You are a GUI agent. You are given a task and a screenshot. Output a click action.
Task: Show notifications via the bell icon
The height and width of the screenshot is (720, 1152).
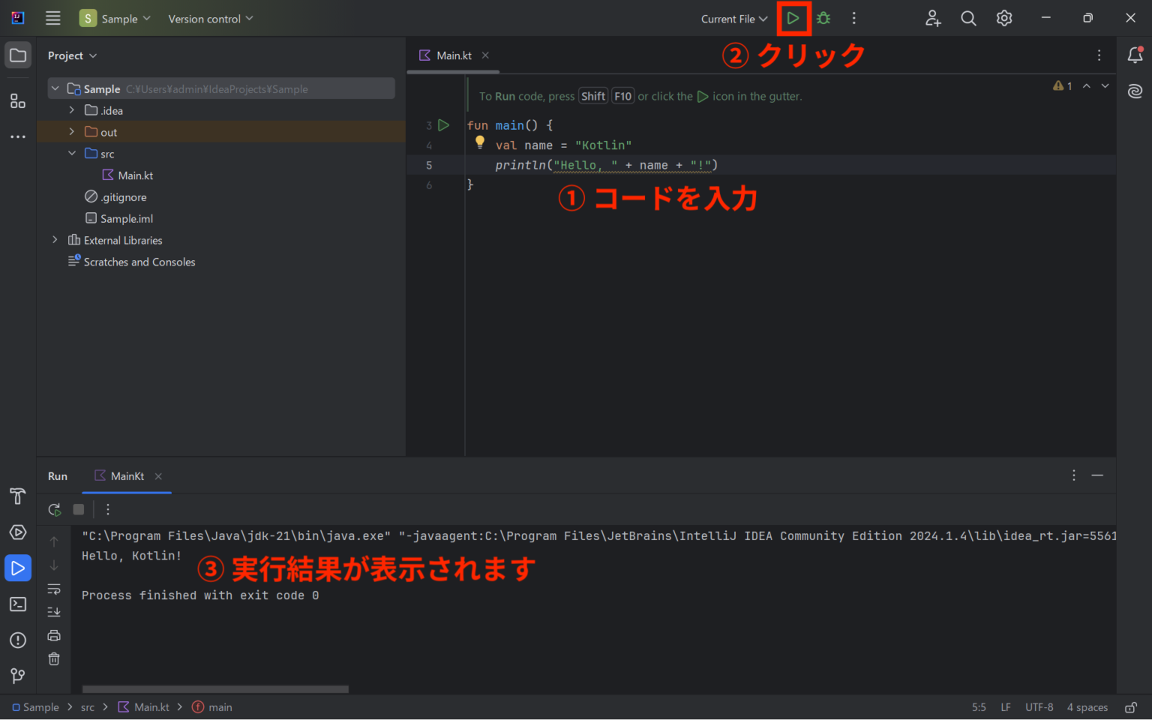coord(1136,55)
